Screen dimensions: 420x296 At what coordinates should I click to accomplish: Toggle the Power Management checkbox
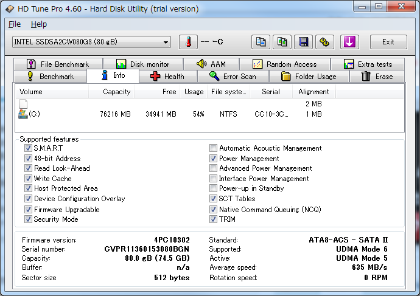pos(213,158)
